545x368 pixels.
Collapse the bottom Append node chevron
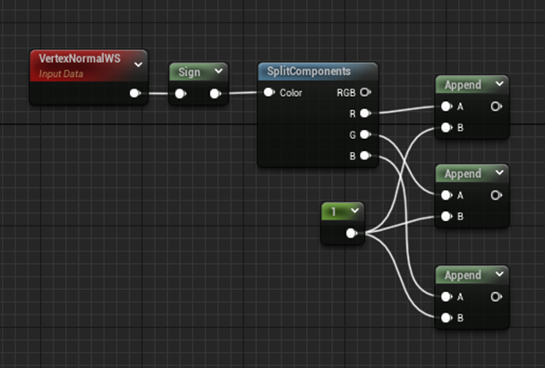[499, 274]
